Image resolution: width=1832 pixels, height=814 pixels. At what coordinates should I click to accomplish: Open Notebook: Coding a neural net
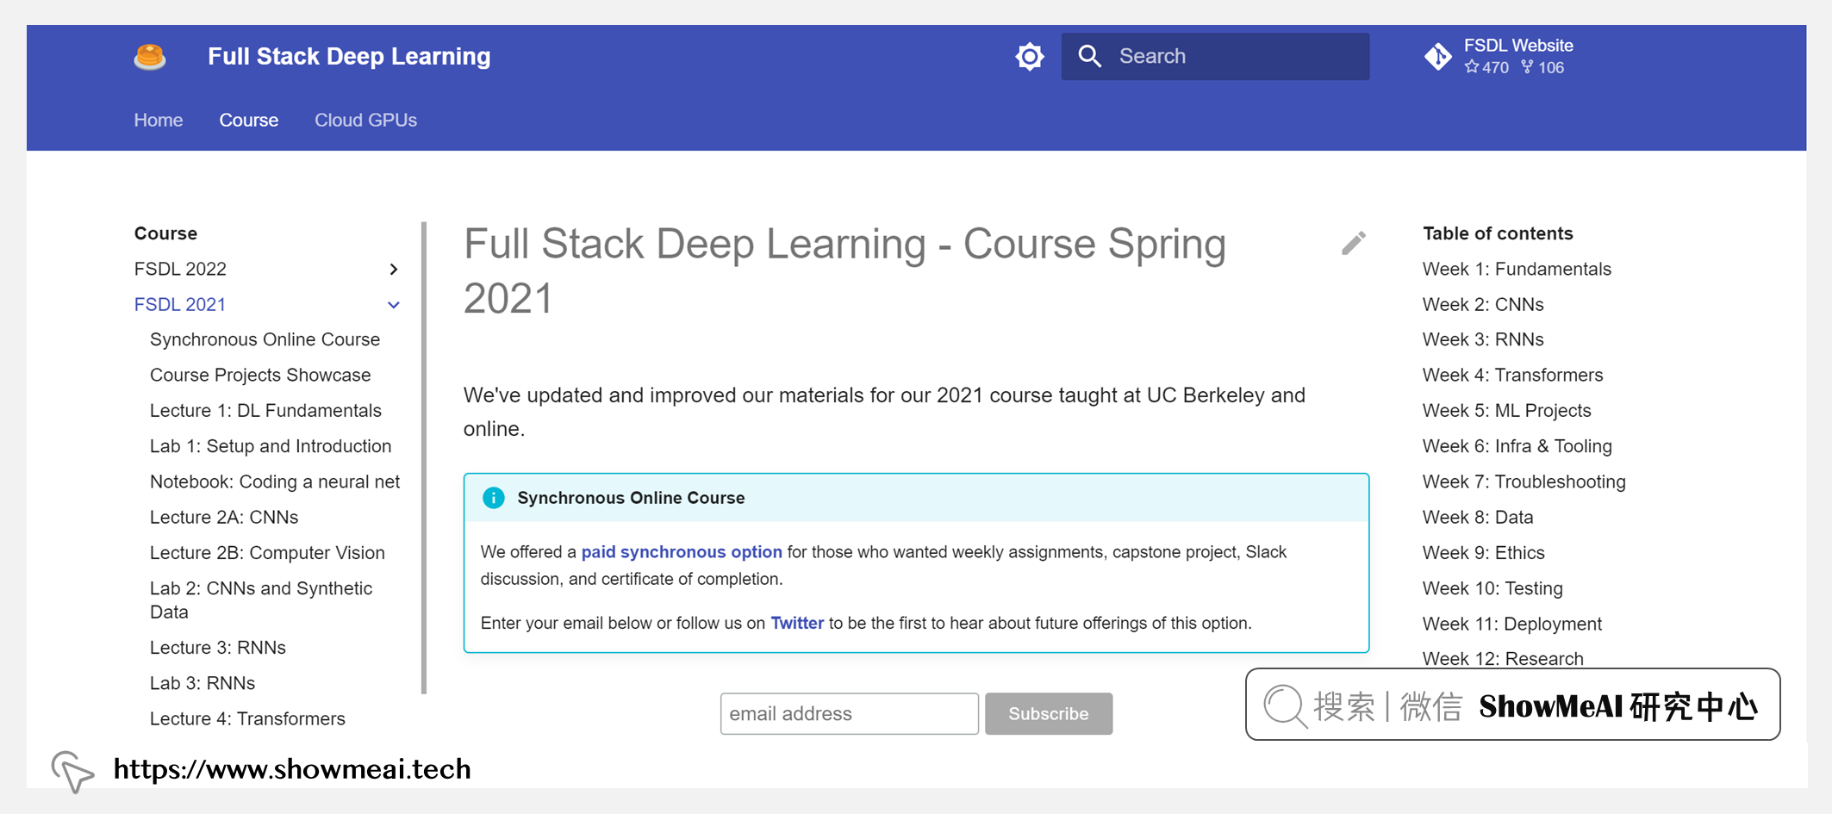click(275, 482)
